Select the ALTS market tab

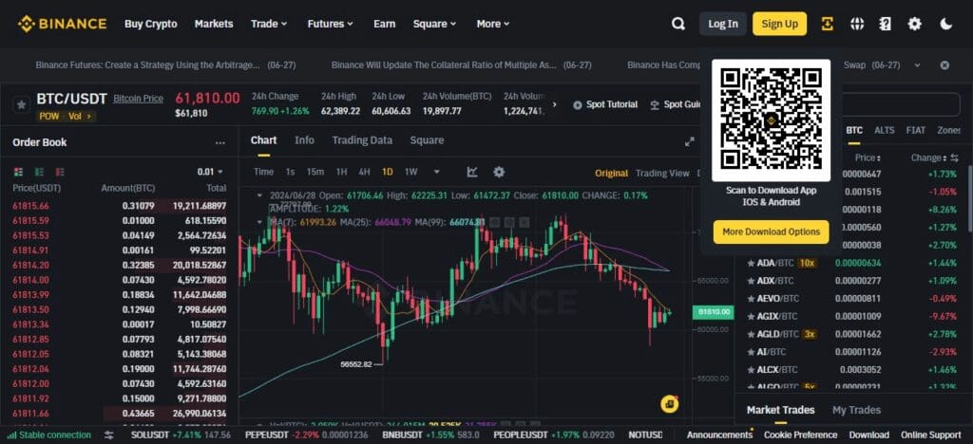coord(885,131)
